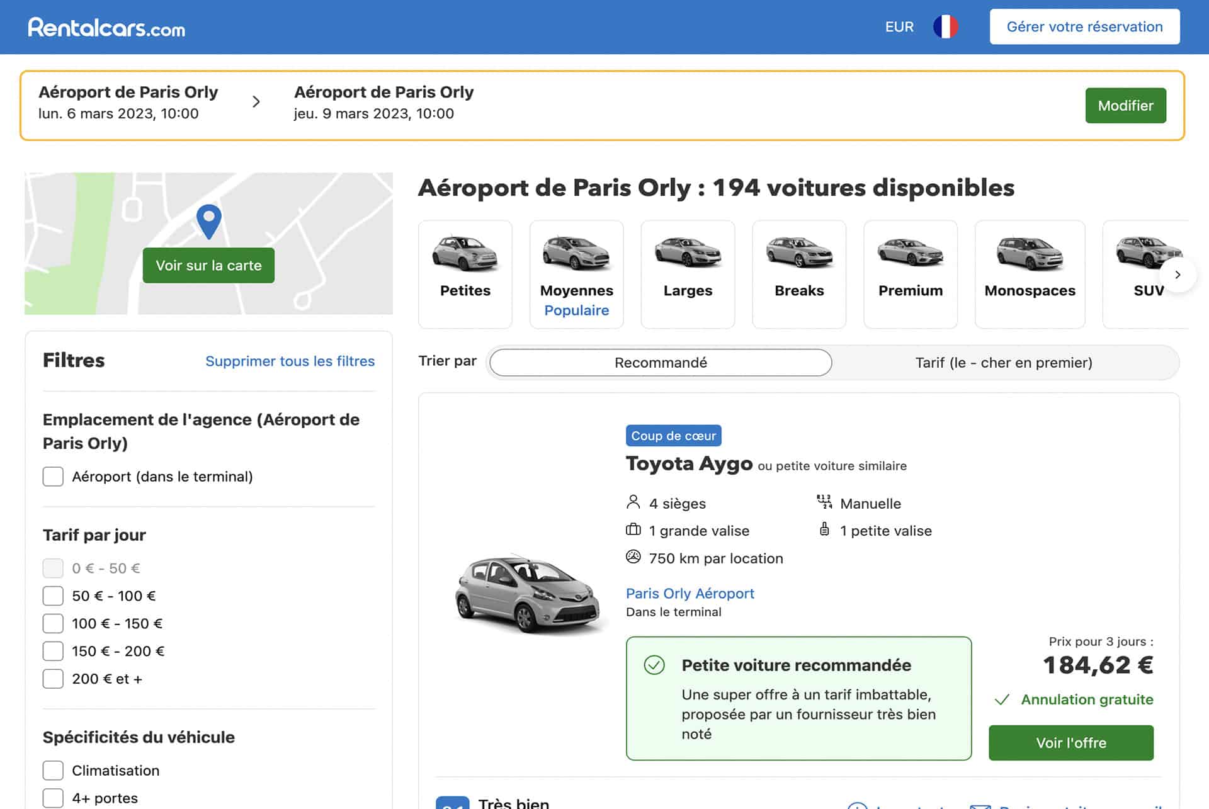The image size is (1209, 809).
Task: Click the 750 km par location text
Action: [716, 558]
